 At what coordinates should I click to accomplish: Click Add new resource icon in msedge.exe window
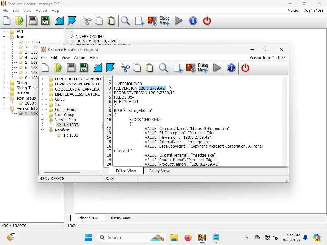[x=178, y=68]
